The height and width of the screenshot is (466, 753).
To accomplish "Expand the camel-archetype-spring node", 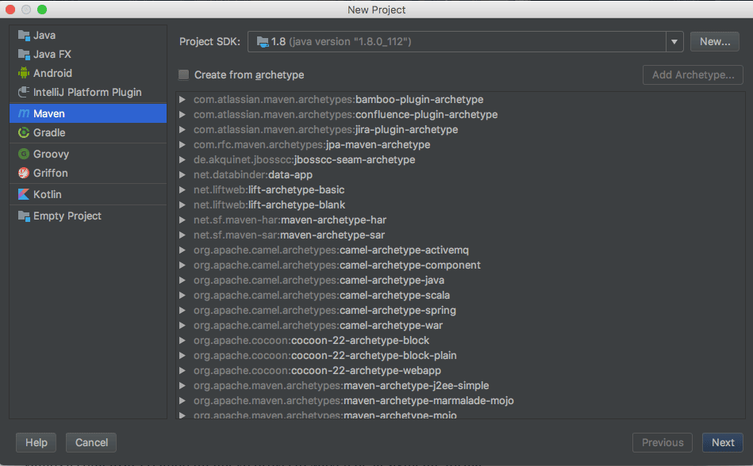I will tap(182, 310).
